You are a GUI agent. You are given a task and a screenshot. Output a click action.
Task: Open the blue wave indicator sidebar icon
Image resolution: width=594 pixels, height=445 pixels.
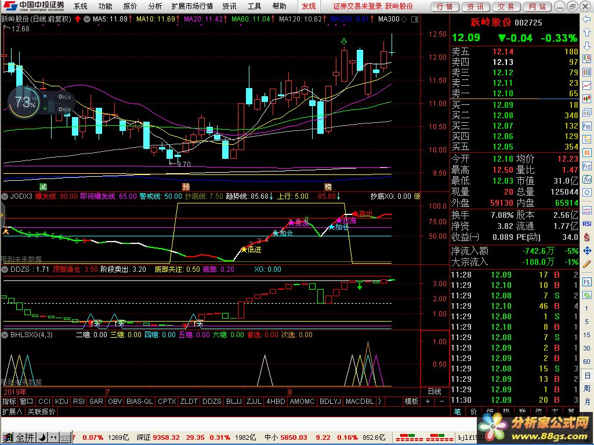click(586, 210)
